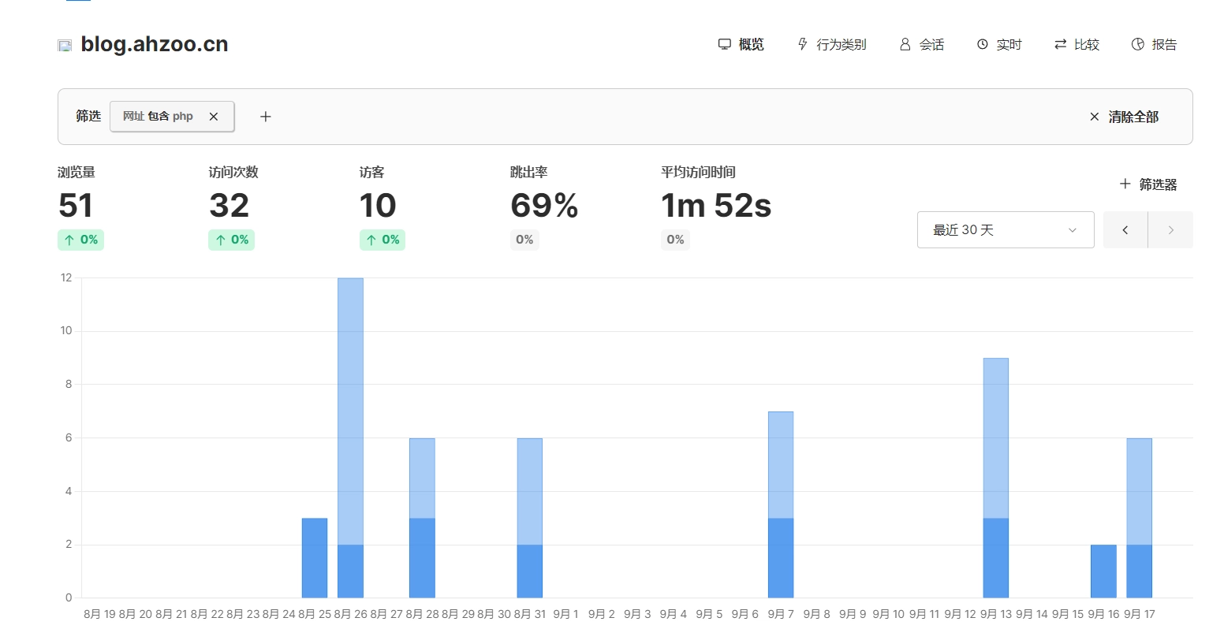Click 清除全部 to clear all filters

point(1124,117)
